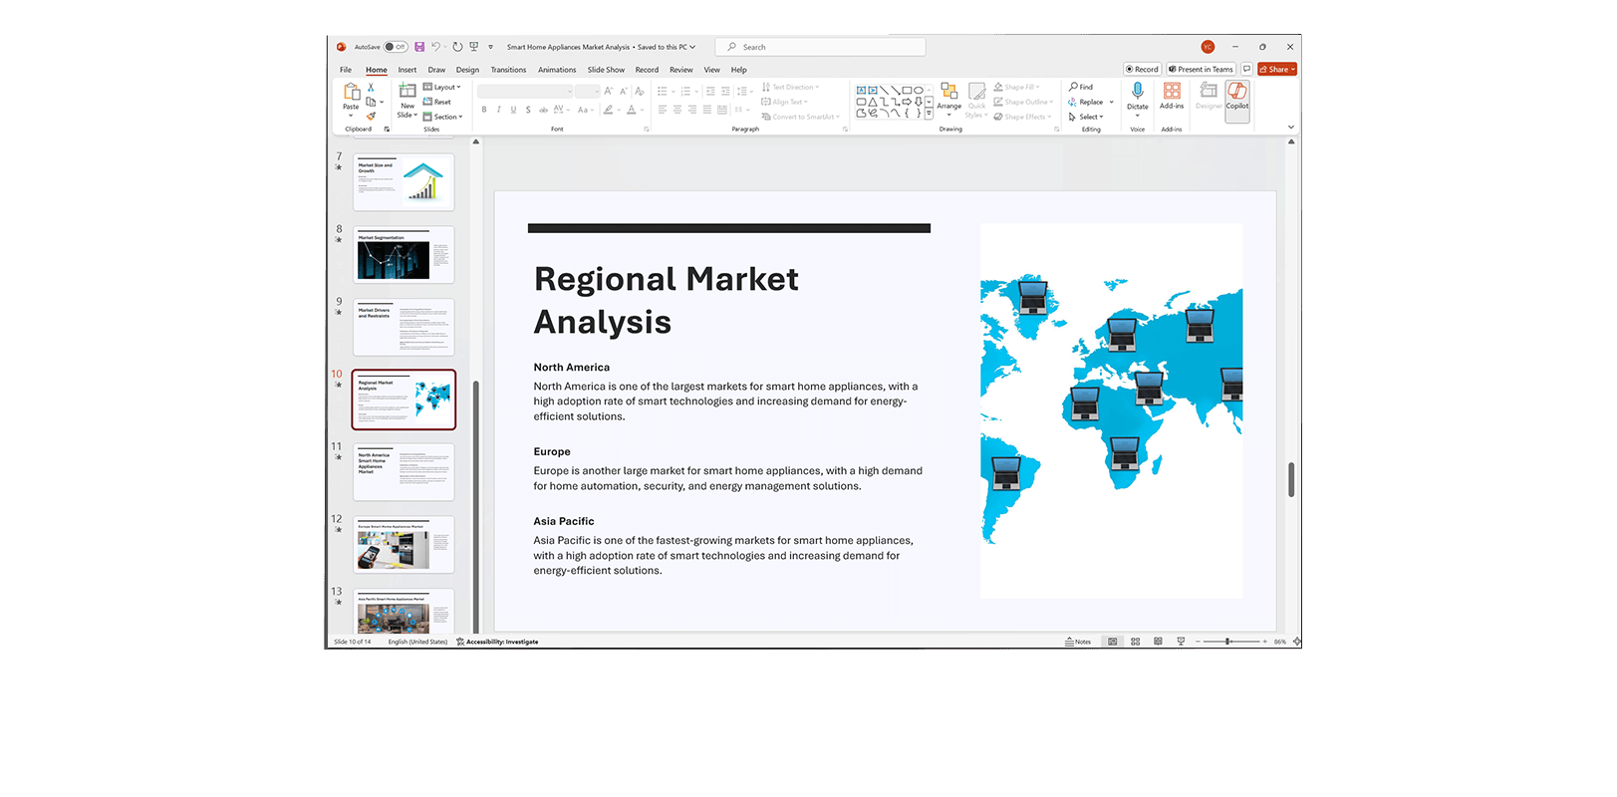Open the Comments pane icon
This screenshot has height=797, width=1617.
(x=1246, y=69)
